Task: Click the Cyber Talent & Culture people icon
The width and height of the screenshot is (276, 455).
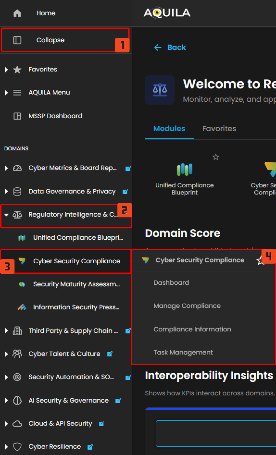Action: tap(17, 354)
